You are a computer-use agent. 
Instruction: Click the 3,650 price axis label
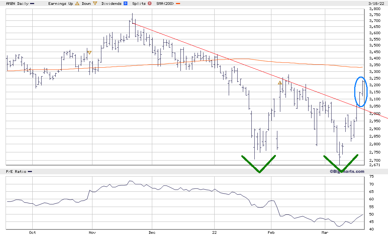pos(375,26)
